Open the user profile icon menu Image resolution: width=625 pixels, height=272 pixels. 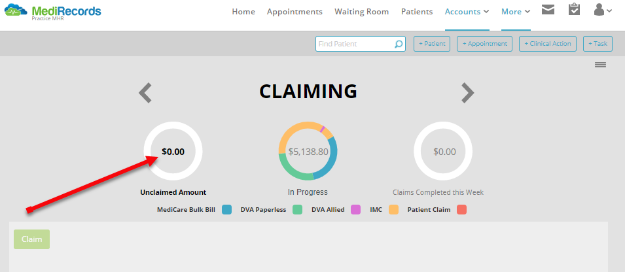tap(602, 10)
